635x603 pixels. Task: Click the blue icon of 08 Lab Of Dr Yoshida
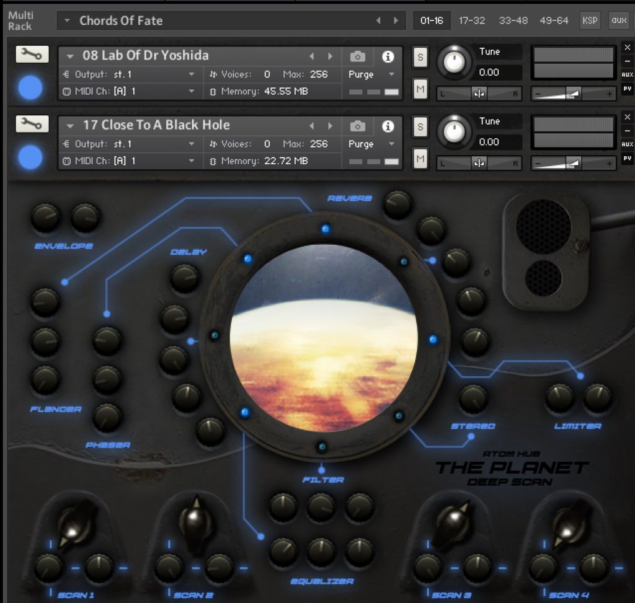30,87
